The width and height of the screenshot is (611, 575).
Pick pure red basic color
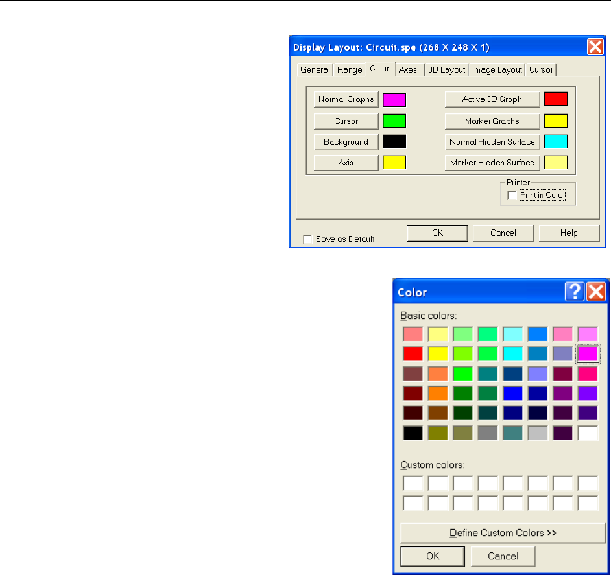[413, 354]
